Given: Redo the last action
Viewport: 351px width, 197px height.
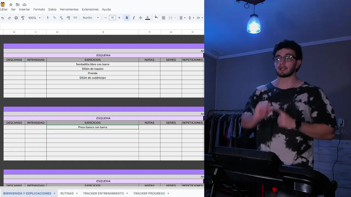Looking at the screenshot, I should 9,18.
